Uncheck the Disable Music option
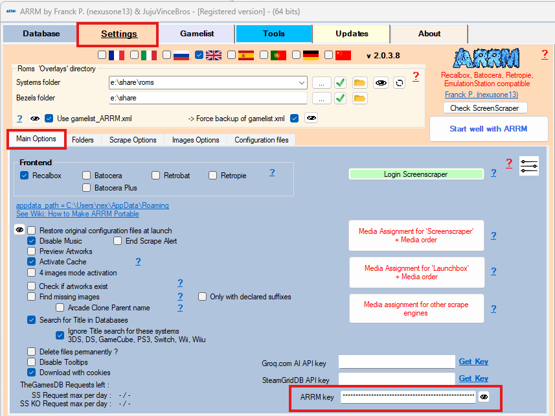Screen dimensions: 555x416 coord(31,241)
